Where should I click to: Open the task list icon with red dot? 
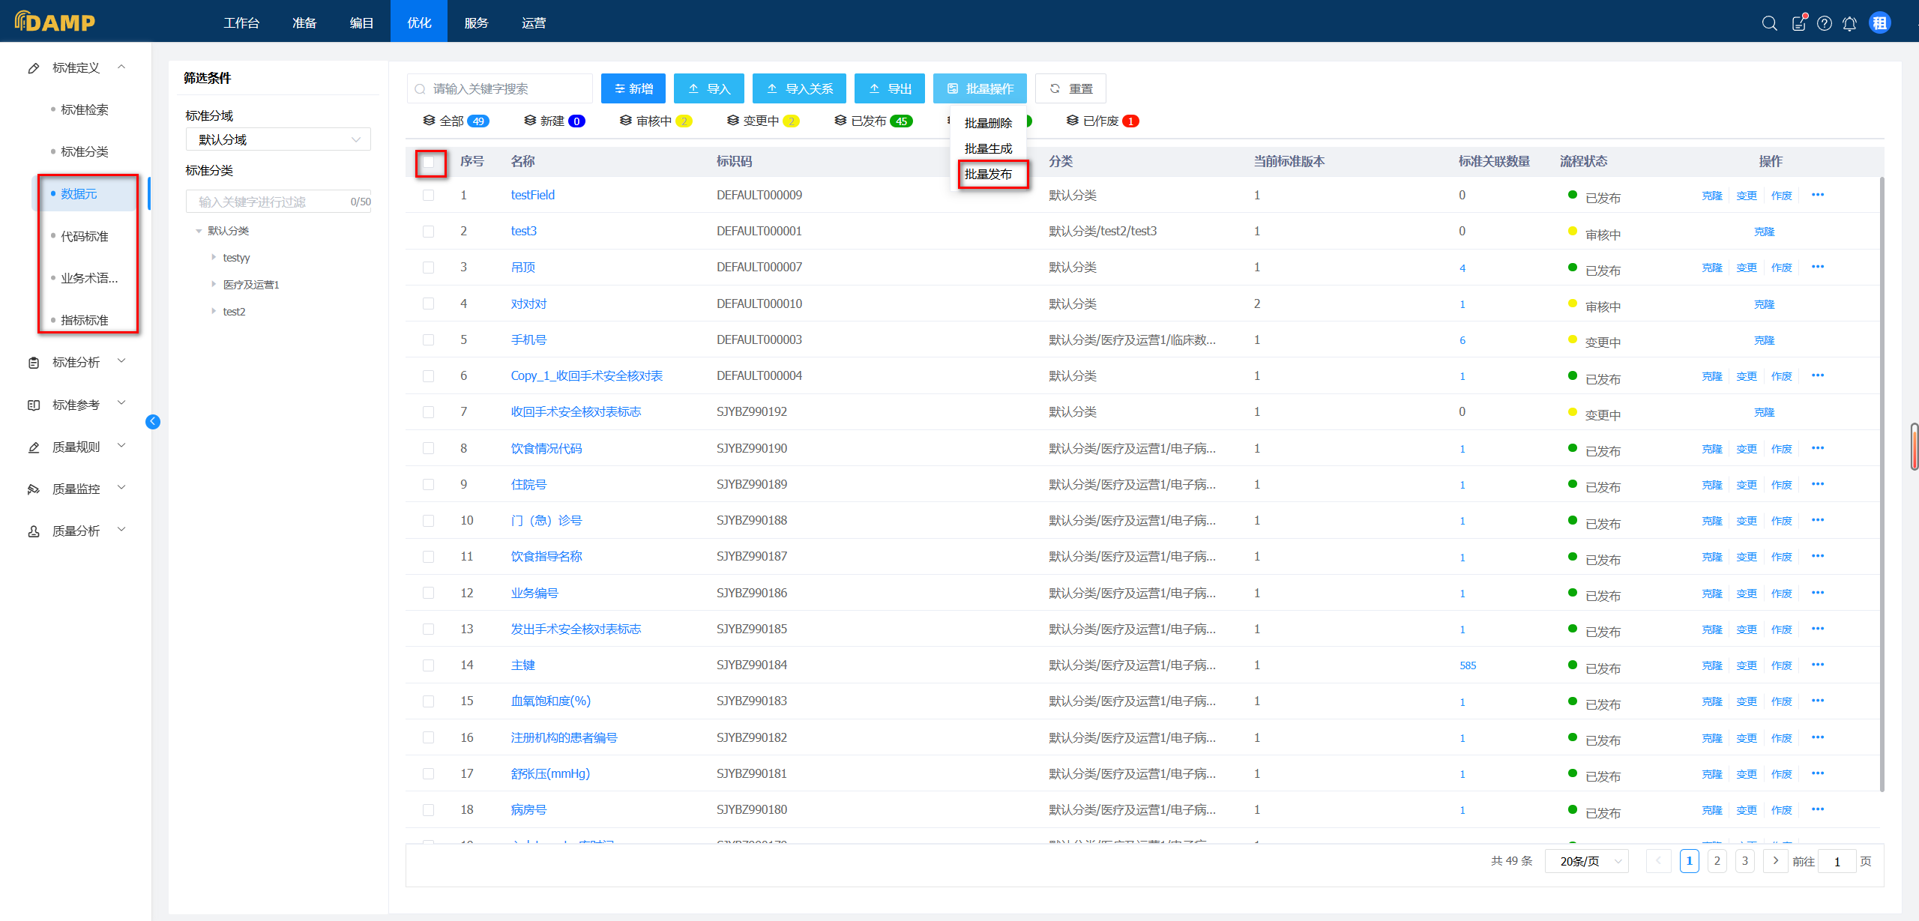pyautogui.click(x=1798, y=23)
